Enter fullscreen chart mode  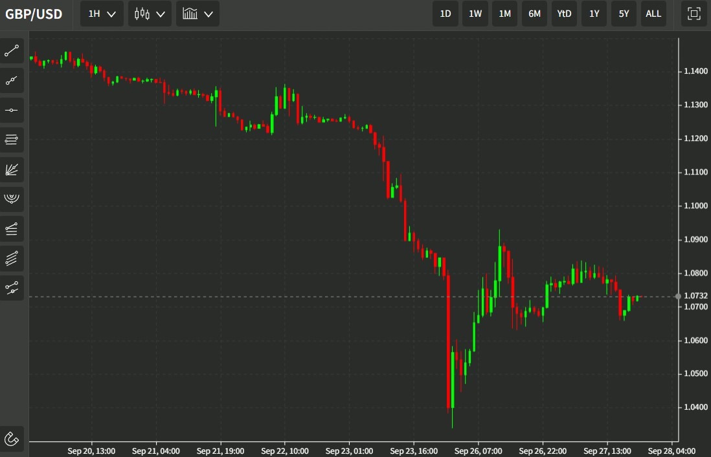click(x=694, y=14)
